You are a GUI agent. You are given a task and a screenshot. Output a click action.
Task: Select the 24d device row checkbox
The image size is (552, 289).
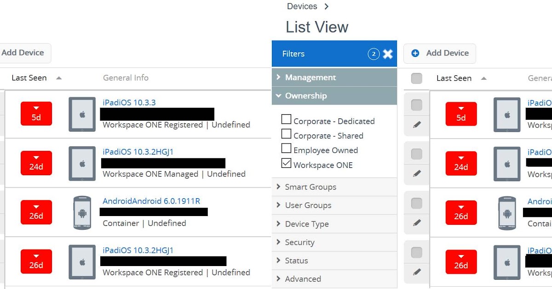416,154
